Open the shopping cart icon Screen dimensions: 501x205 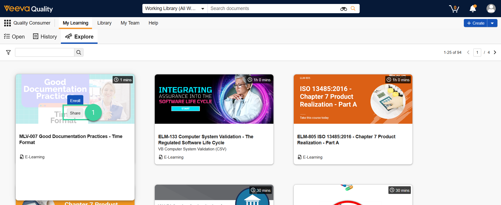point(454,9)
